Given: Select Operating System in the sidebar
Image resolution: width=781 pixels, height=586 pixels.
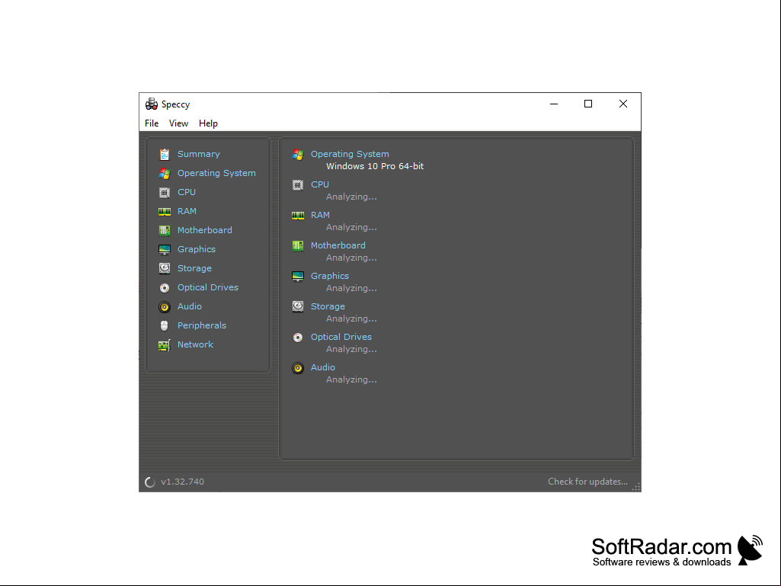Looking at the screenshot, I should pos(216,173).
